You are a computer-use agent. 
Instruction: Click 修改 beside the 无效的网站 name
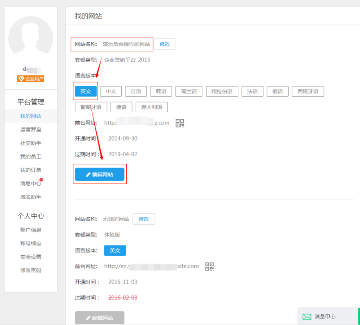click(x=144, y=219)
